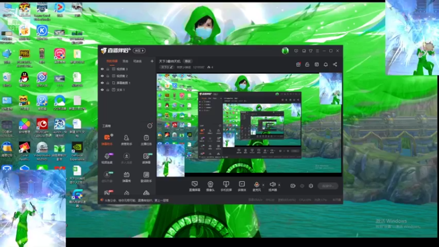The height and width of the screenshot is (247, 439).
Task: Open the 读弹幕 tool
Action: [146, 158]
